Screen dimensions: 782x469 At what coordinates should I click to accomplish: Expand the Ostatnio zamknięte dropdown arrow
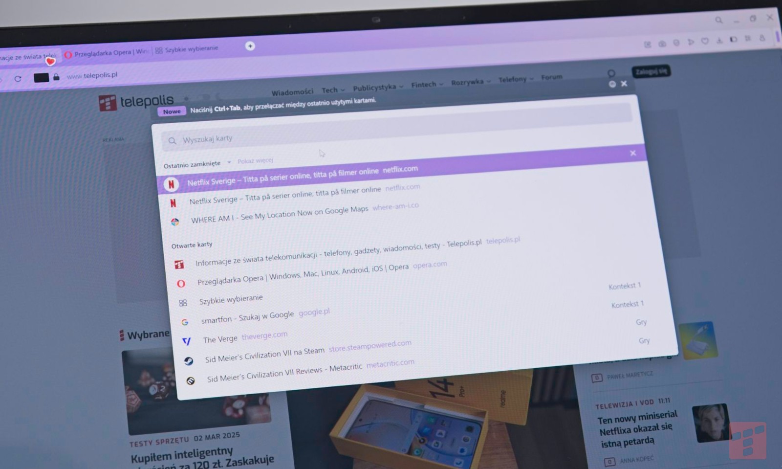(x=229, y=162)
